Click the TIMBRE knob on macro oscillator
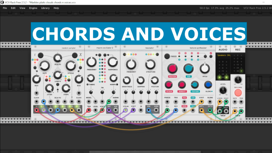 coord(91,78)
